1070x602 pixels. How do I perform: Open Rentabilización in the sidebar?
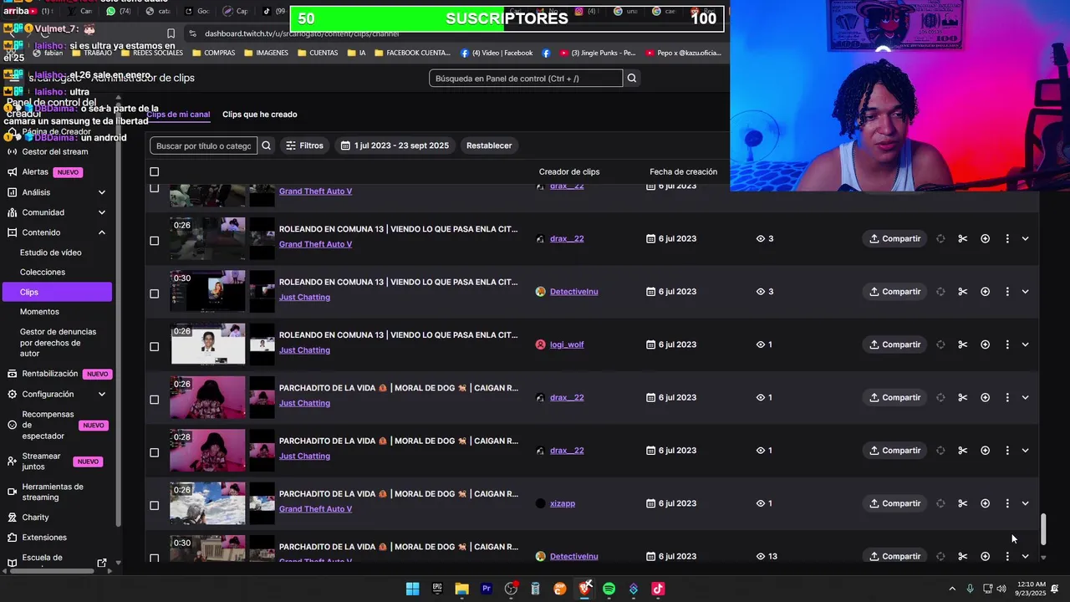pyautogui.click(x=49, y=374)
